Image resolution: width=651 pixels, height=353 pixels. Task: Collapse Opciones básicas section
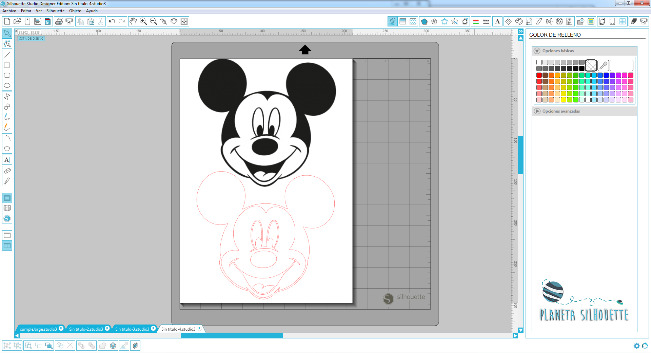pyautogui.click(x=537, y=51)
